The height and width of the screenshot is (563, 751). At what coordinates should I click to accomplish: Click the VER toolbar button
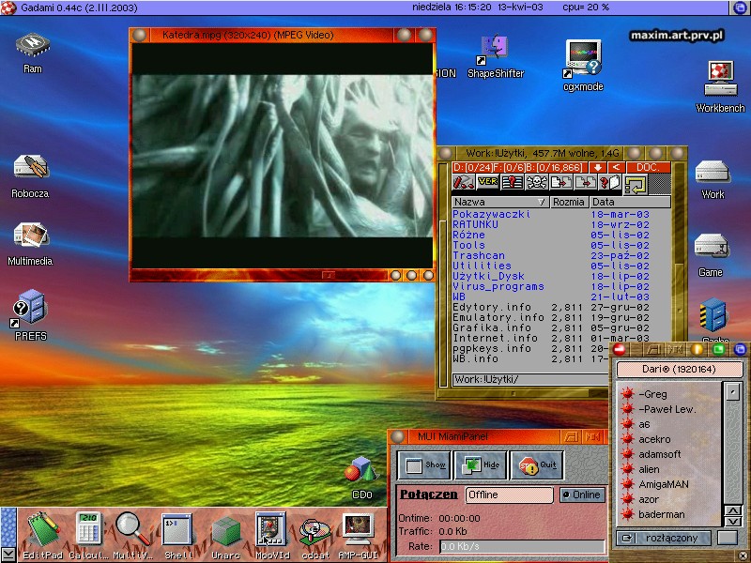pyautogui.click(x=487, y=182)
